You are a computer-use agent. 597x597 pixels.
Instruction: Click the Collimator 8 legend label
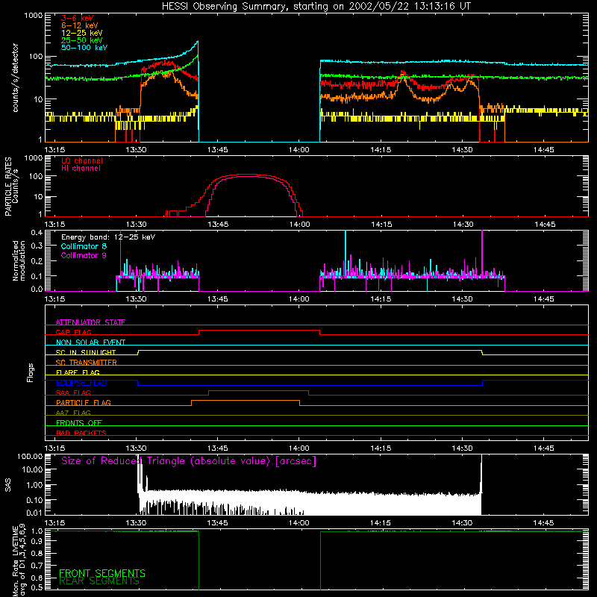tap(84, 246)
